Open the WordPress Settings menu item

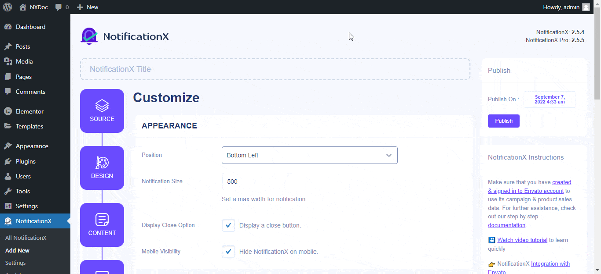(35, 206)
